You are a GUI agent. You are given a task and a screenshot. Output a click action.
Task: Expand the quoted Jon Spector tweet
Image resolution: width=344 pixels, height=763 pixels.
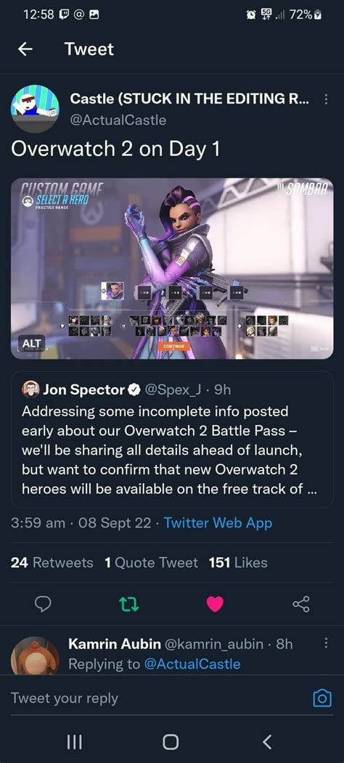point(172,440)
